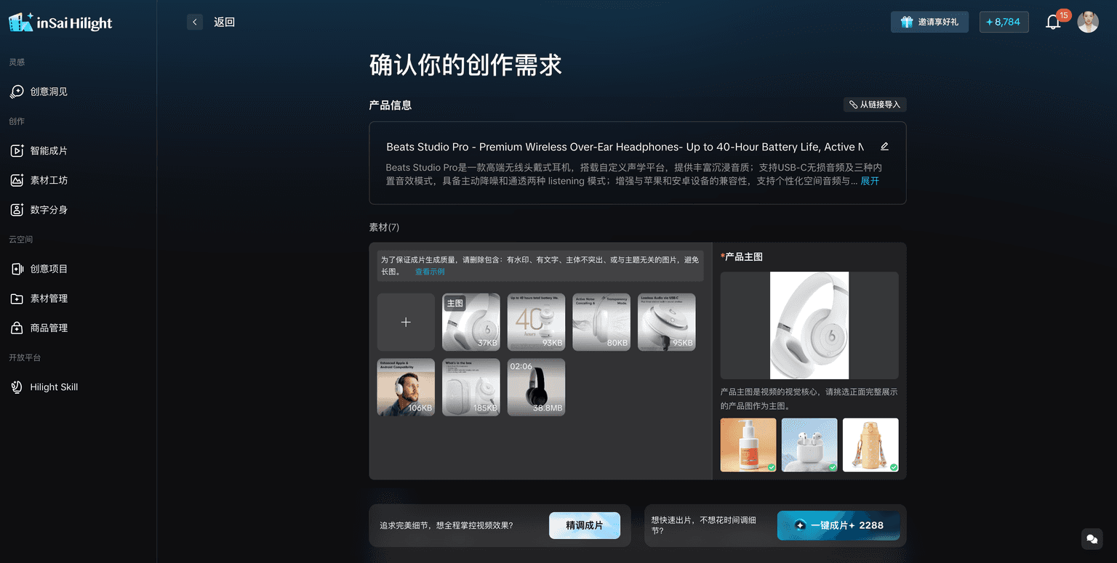Select the in-the-box thumbnail 185KB

pos(471,387)
